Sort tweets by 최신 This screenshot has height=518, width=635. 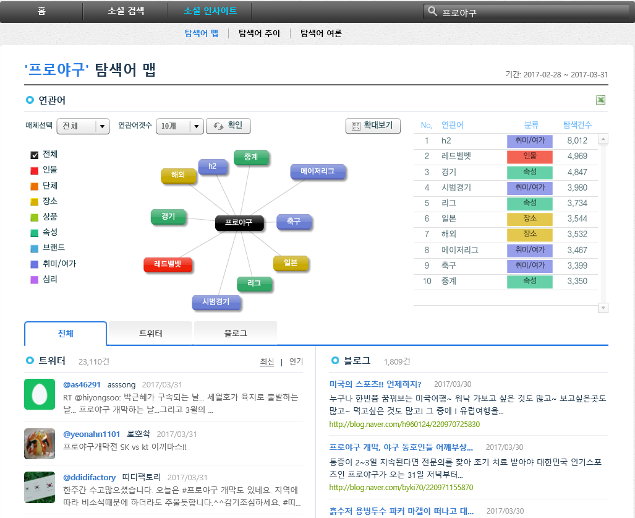pos(267,361)
